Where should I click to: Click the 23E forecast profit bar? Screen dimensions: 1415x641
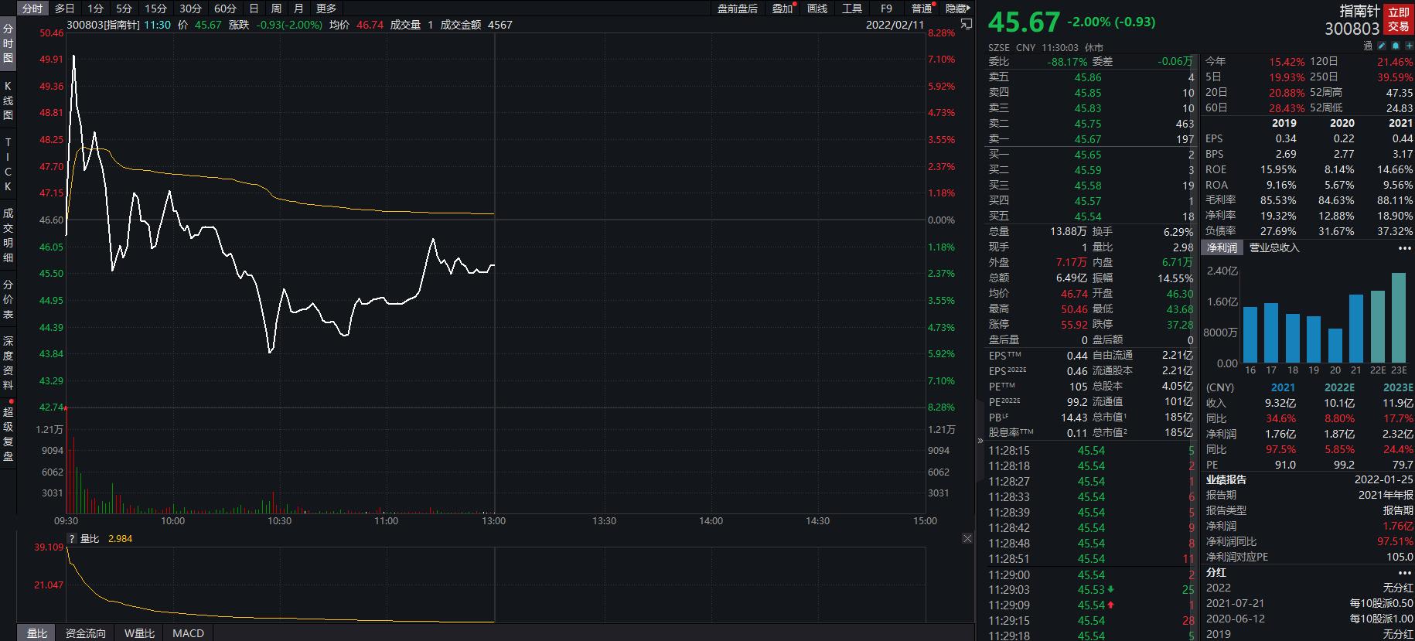tap(1399, 318)
